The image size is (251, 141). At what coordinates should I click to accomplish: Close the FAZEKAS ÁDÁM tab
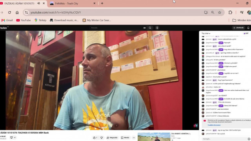pyautogui.click(x=44, y=4)
